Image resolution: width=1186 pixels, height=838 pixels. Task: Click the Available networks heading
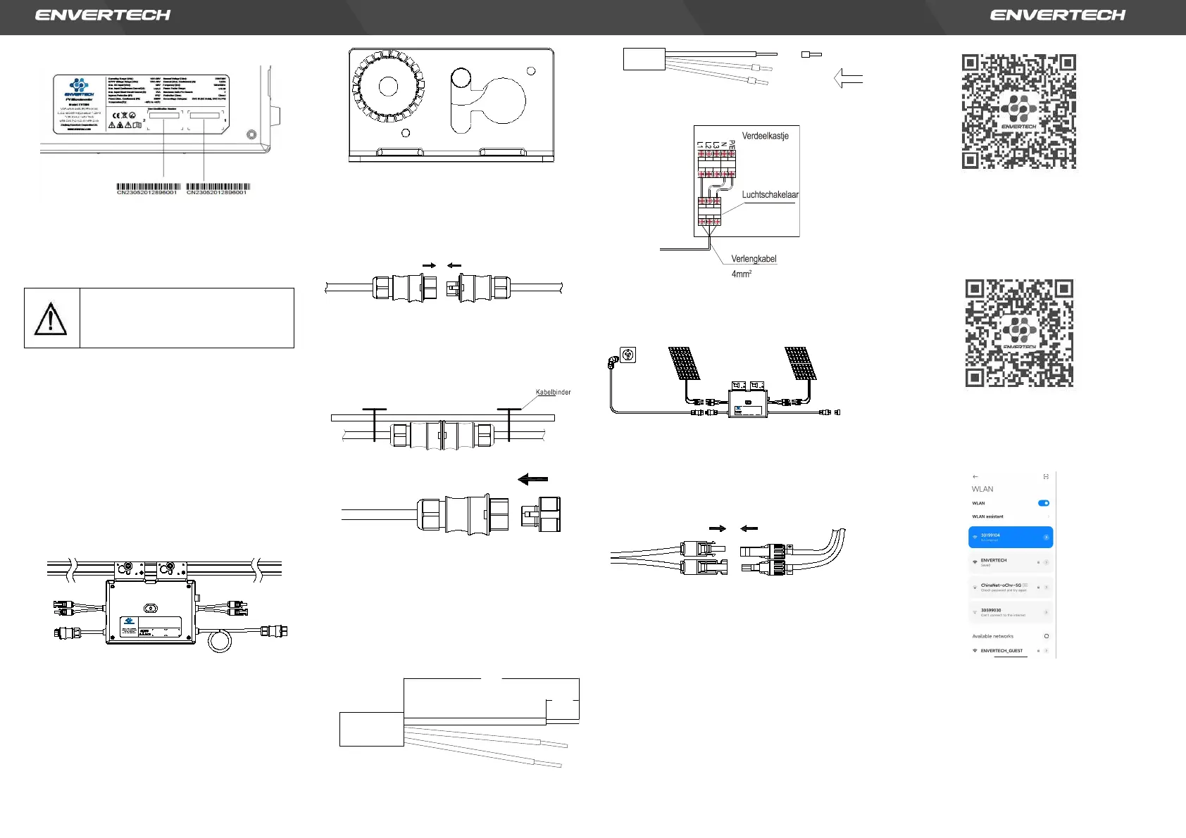(992, 636)
